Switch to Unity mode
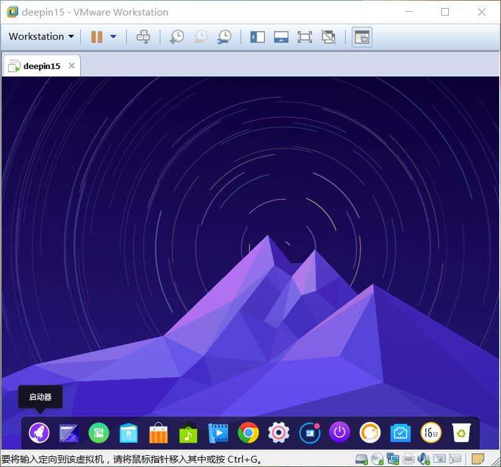501x467 pixels. tap(328, 37)
